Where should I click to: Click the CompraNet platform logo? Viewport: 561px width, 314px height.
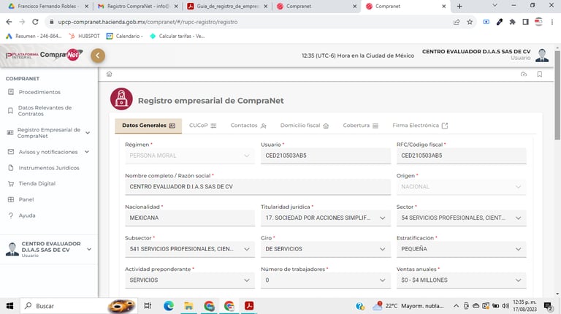click(x=44, y=55)
